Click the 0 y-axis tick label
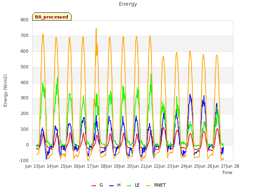This screenshot has width=257, height=193. tap(27, 145)
